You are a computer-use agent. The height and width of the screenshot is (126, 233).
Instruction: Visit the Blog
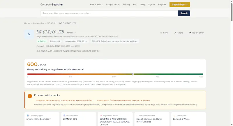[142, 5]
